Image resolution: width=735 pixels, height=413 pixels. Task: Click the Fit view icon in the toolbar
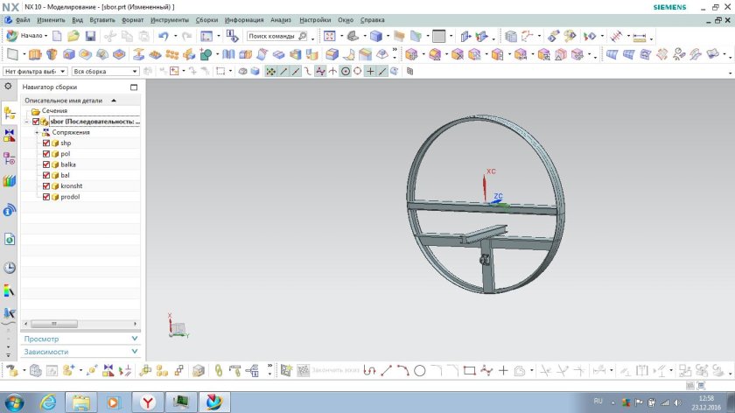click(328, 36)
